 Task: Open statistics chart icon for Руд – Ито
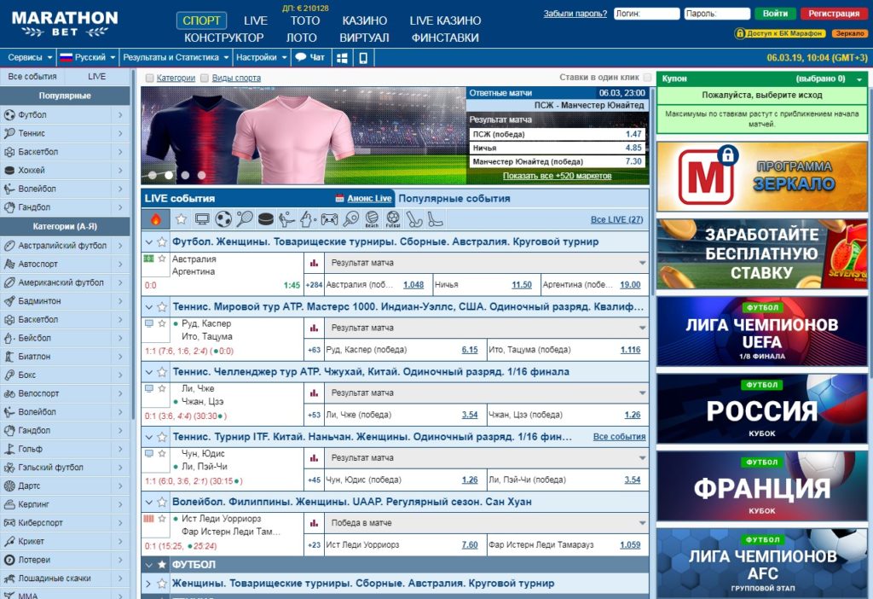[314, 328]
